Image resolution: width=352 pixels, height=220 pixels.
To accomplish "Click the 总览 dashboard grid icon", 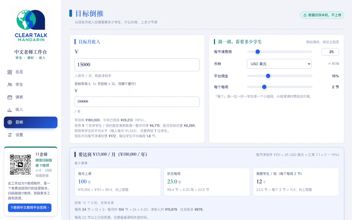I will point(10,72).
